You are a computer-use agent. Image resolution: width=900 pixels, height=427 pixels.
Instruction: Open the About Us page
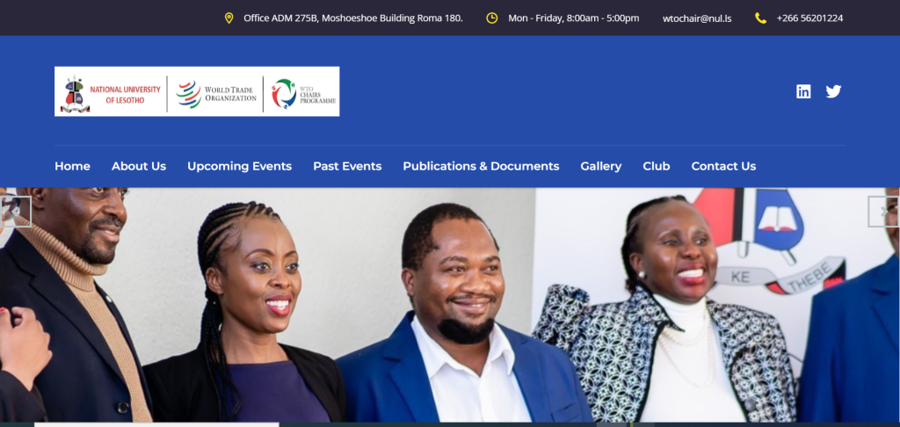pyautogui.click(x=139, y=166)
